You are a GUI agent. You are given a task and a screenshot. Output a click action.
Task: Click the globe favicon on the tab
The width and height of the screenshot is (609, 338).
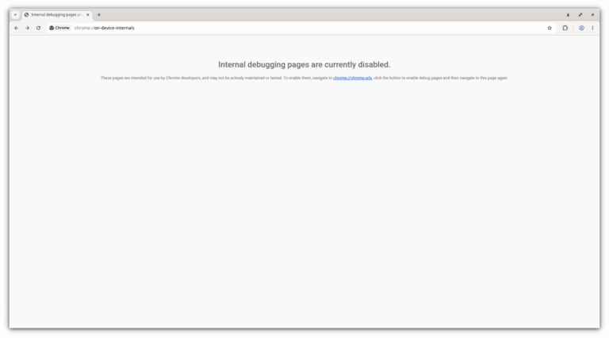26,15
